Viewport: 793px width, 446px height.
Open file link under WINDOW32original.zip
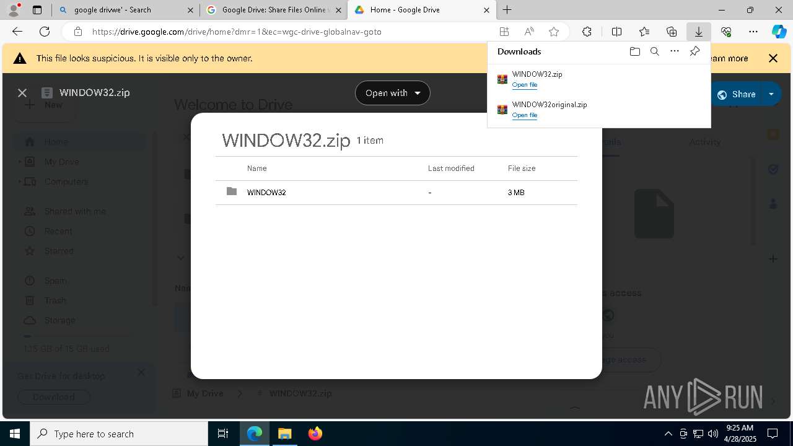(525, 115)
